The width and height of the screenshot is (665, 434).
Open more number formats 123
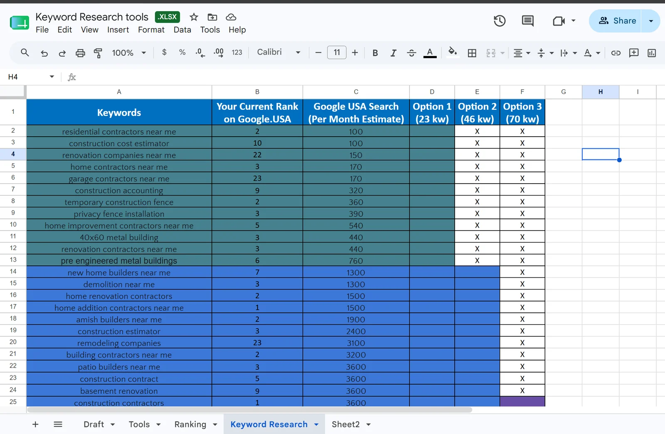(237, 52)
